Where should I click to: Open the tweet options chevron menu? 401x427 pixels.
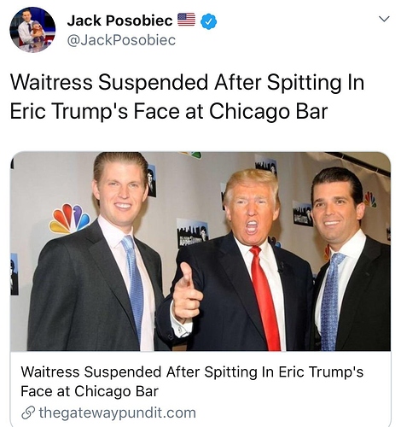[384, 20]
